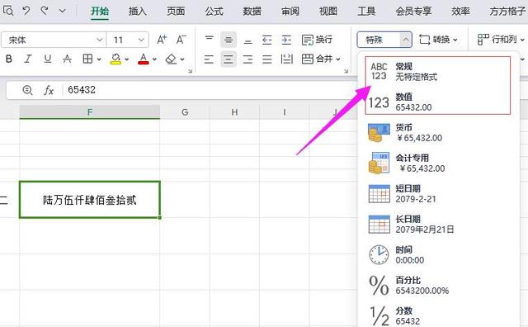Toggle bold formatting
528x327 pixels.
click(9, 59)
